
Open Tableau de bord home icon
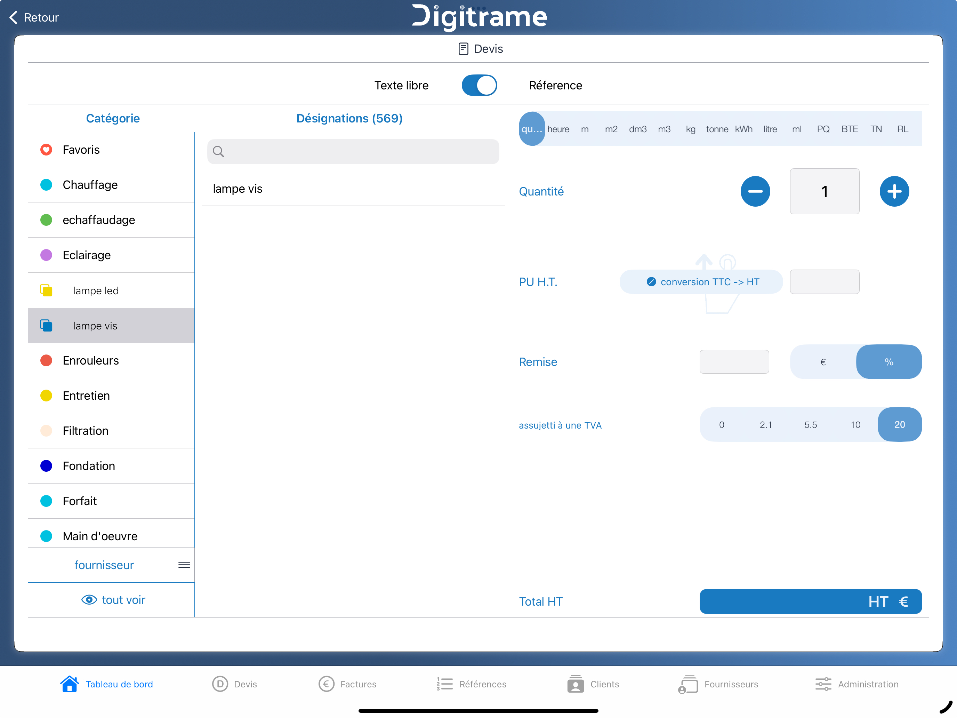69,684
